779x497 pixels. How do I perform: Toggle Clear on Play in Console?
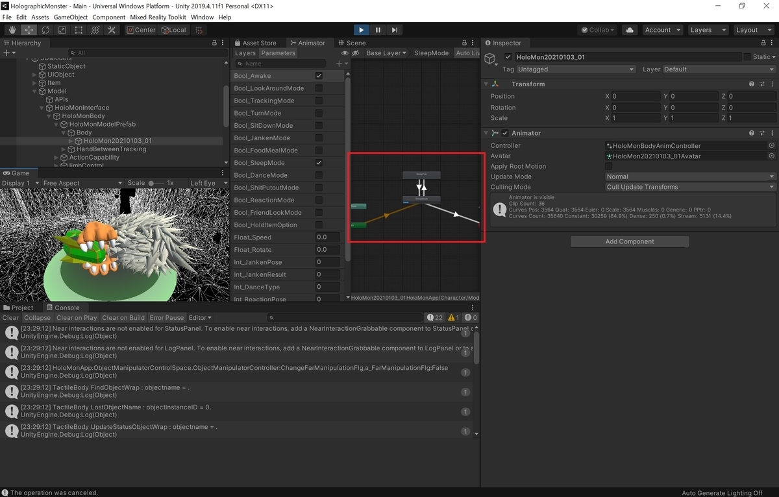pos(77,318)
